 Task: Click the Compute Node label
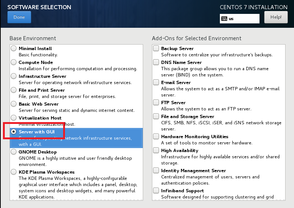36,63
